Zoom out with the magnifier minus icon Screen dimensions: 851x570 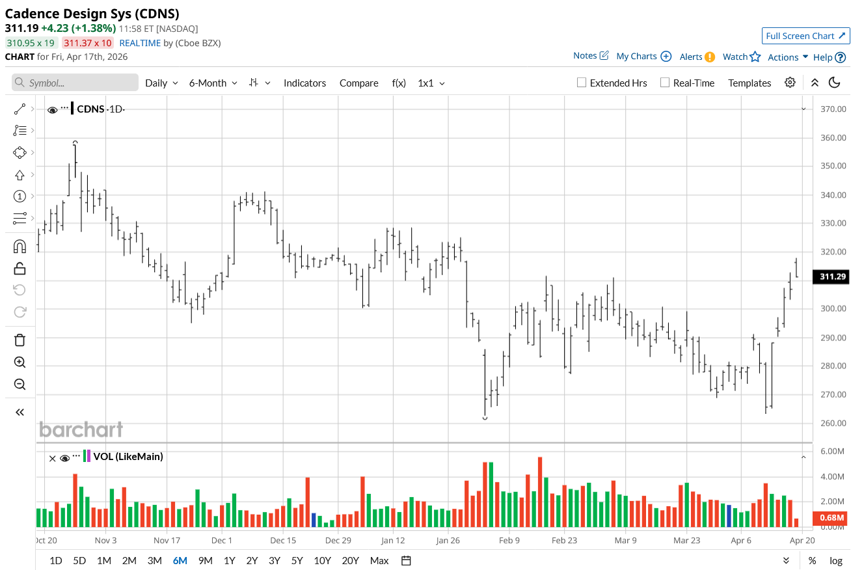(20, 384)
